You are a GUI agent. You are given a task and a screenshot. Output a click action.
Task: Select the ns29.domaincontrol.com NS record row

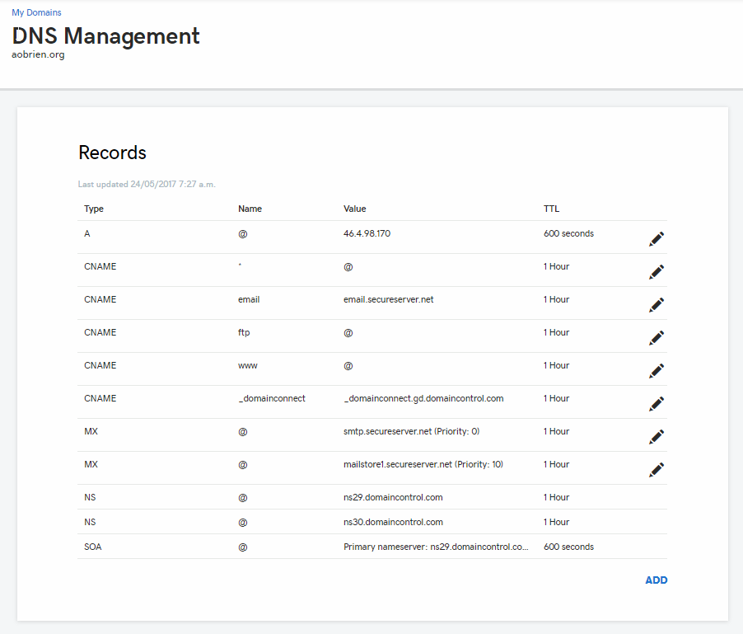pos(372,497)
